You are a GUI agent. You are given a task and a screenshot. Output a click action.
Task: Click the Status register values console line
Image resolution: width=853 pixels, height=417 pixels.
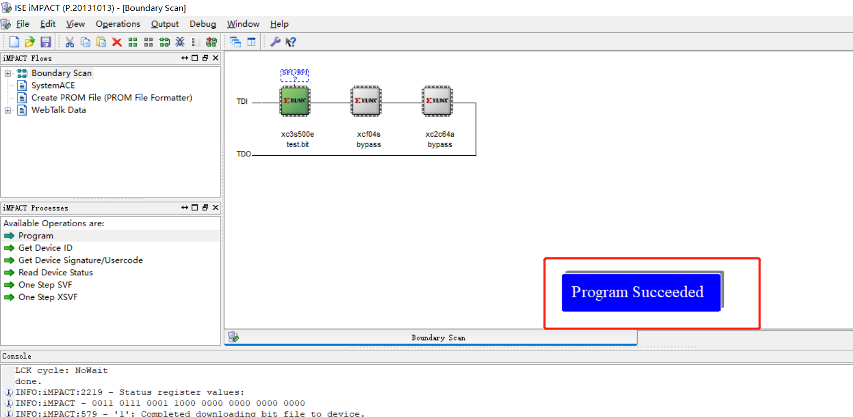130,392
